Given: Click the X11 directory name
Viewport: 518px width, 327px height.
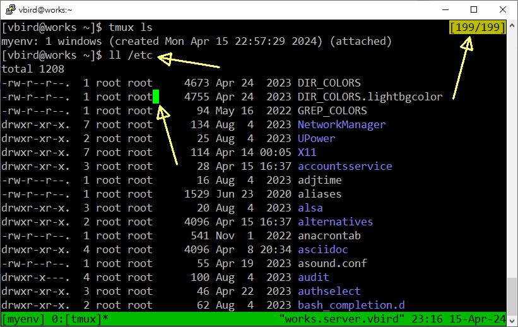Looking at the screenshot, I should point(307,152).
